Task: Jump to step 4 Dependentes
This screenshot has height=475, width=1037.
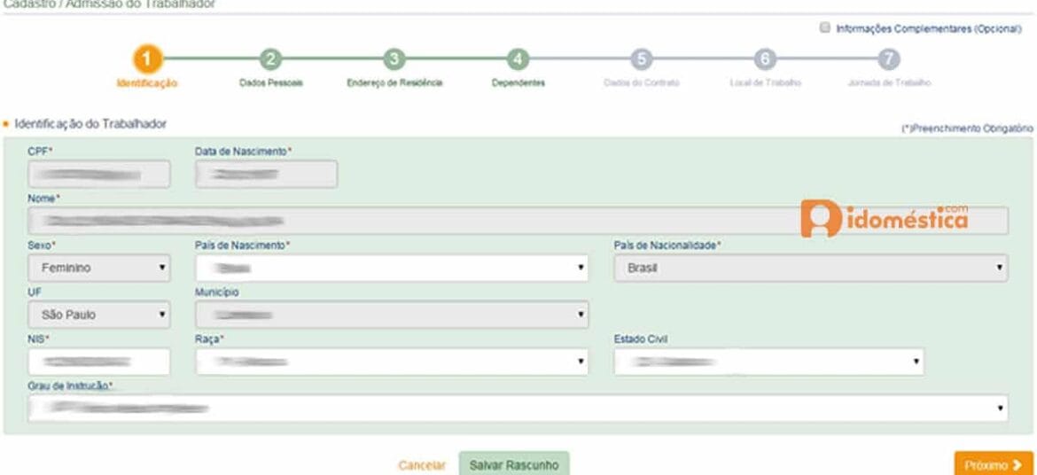Action: [518, 59]
